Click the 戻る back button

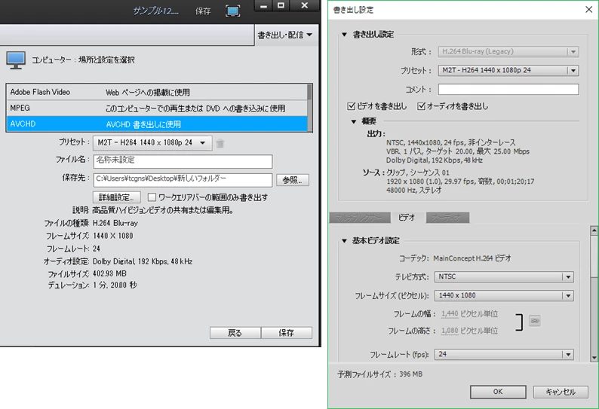pos(235,333)
